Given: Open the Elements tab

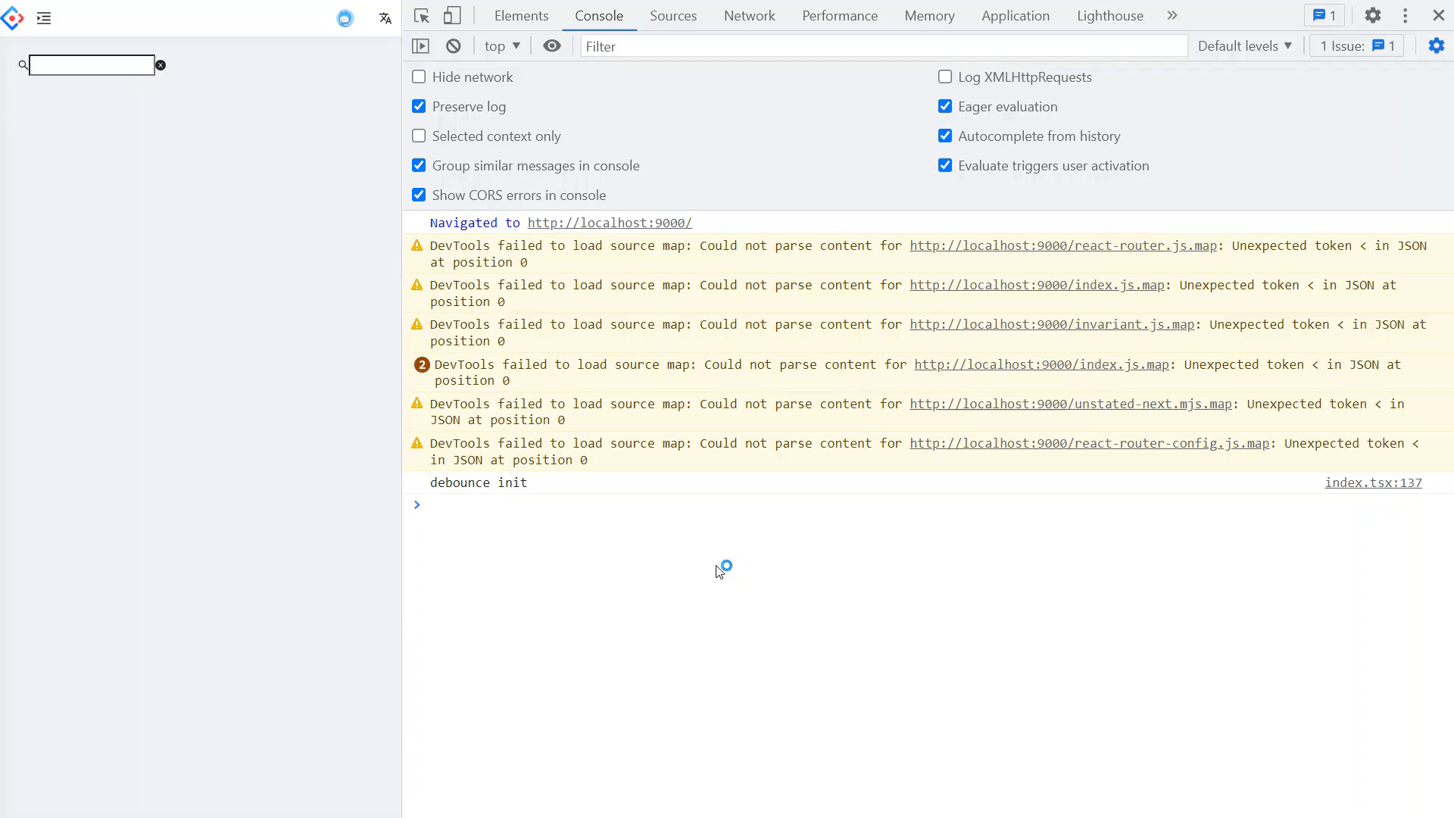Looking at the screenshot, I should tap(521, 16).
